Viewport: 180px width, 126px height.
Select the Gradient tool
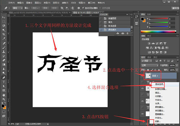[x=4, y=64]
